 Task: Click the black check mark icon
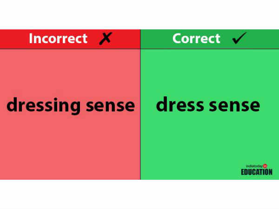(x=239, y=39)
